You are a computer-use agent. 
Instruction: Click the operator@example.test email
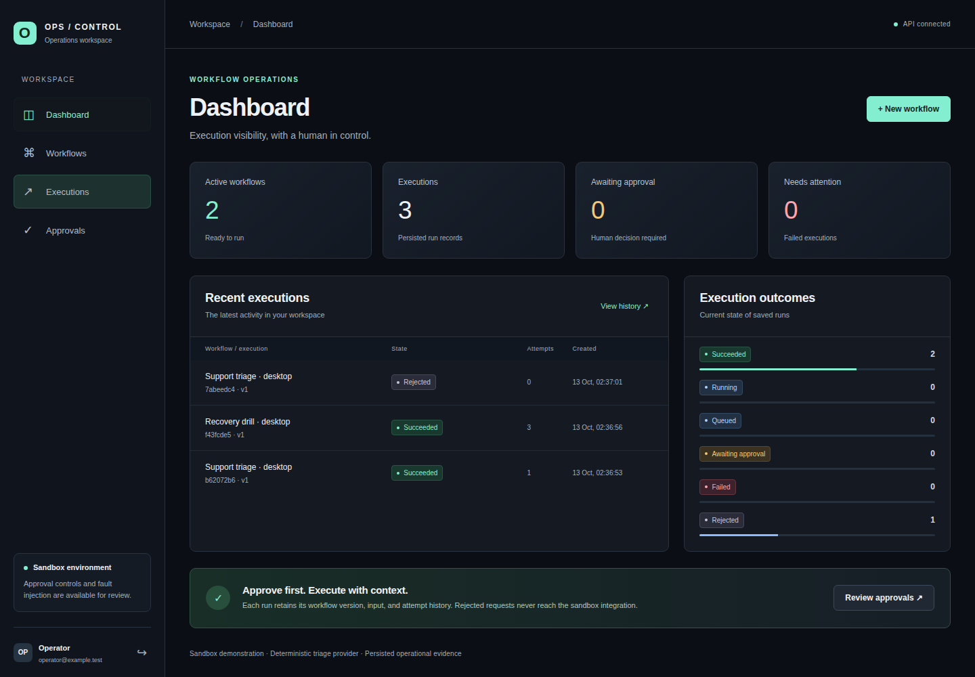[70, 660]
